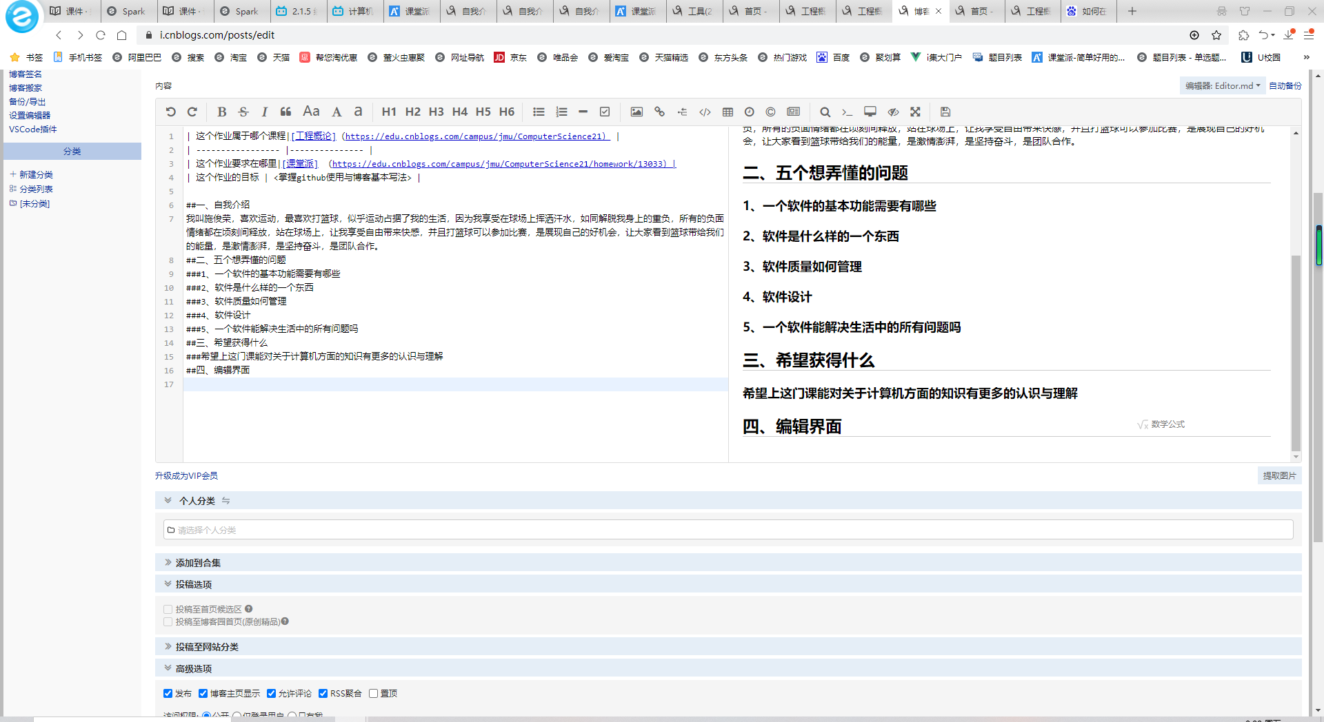Toggle bold formatting in the editor toolbar
1324x722 pixels.
(222, 112)
